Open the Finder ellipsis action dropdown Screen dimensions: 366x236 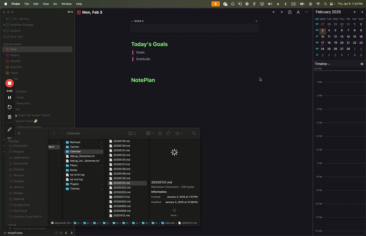(179, 133)
